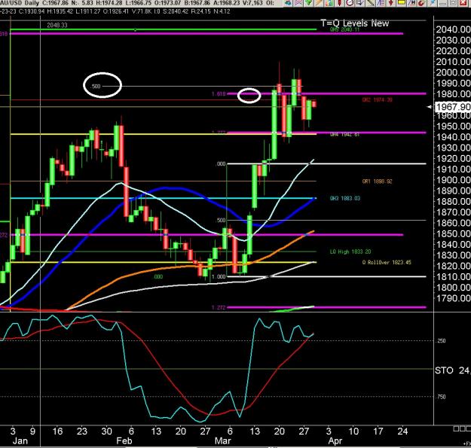Click the 'Mar' month label on time axis
This screenshot has height=448, width=471.
pyautogui.click(x=222, y=440)
